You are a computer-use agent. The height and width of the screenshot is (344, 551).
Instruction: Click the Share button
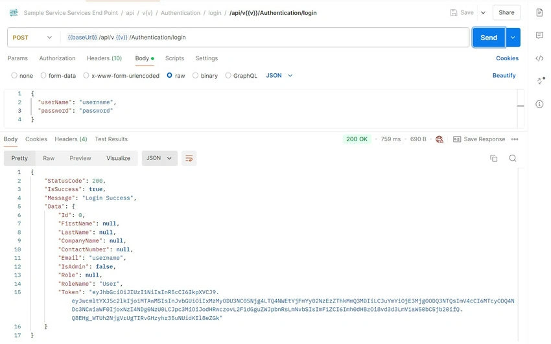(x=506, y=13)
